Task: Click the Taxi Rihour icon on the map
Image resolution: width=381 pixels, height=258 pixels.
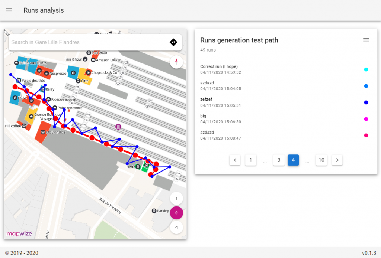Action: pyautogui.click(x=85, y=59)
